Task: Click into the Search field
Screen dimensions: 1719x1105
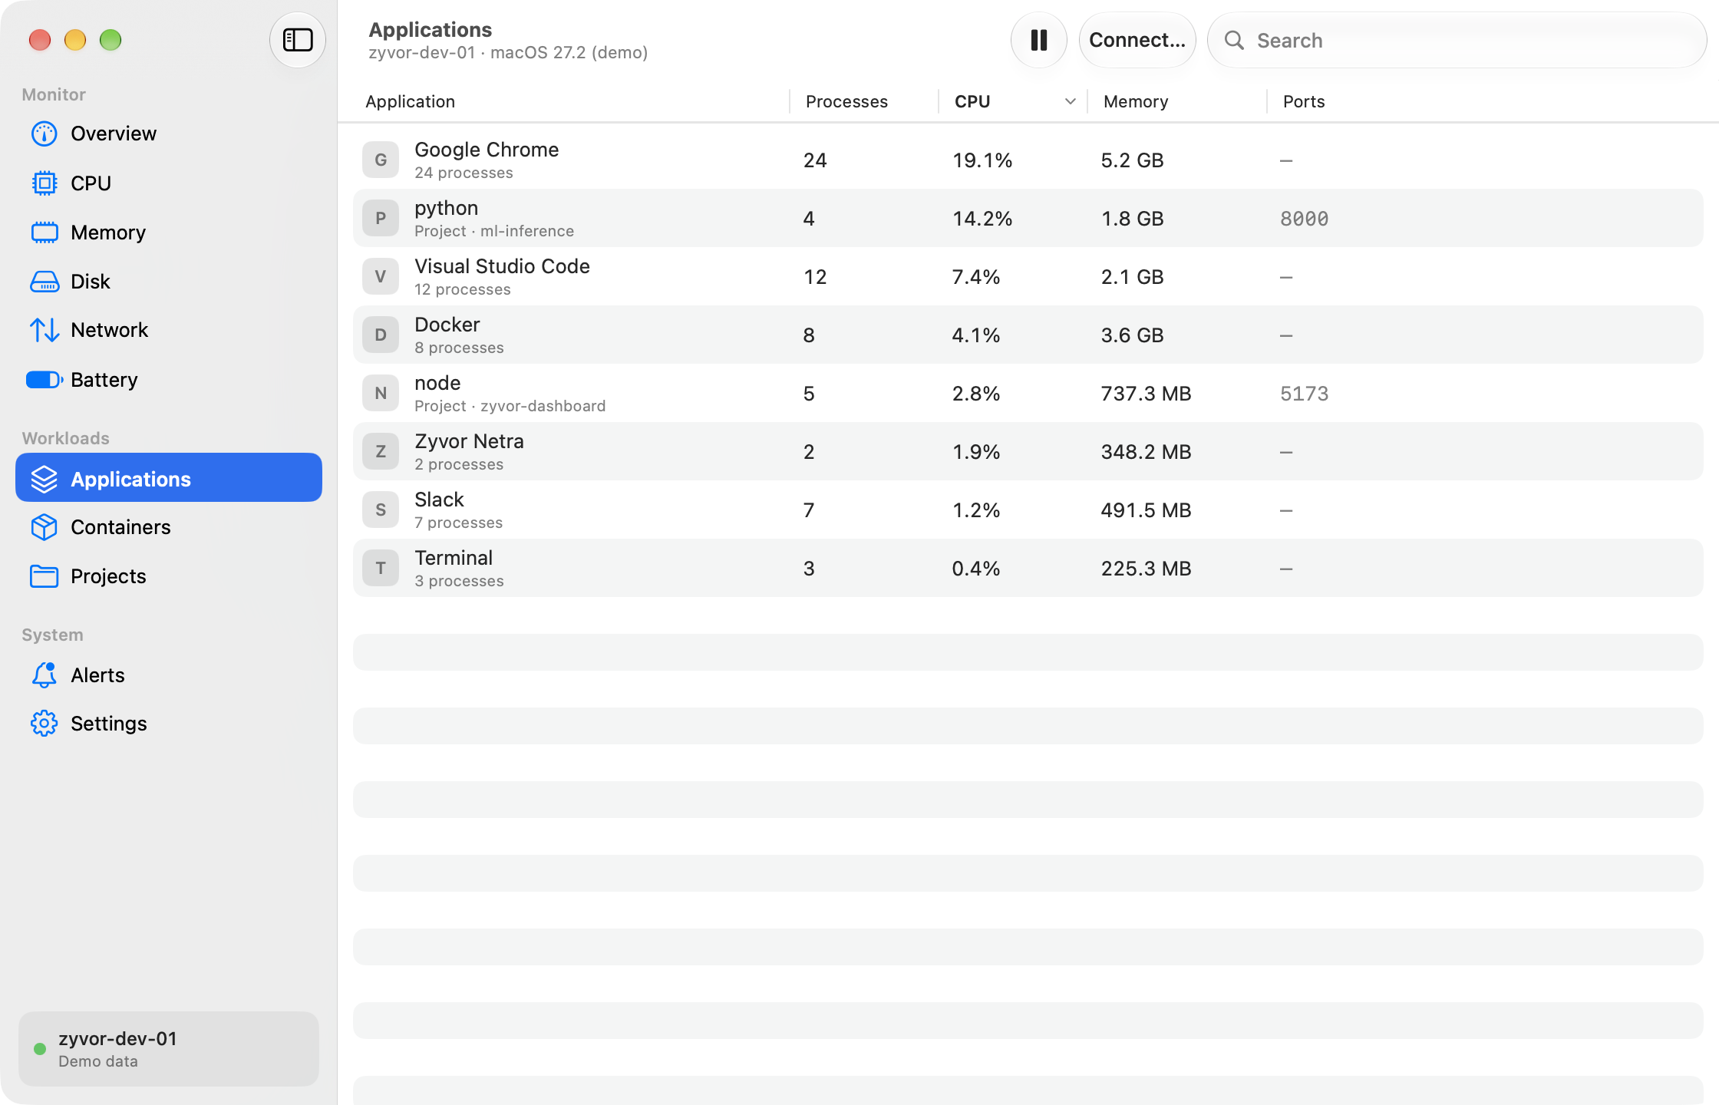Action: 1457,40
